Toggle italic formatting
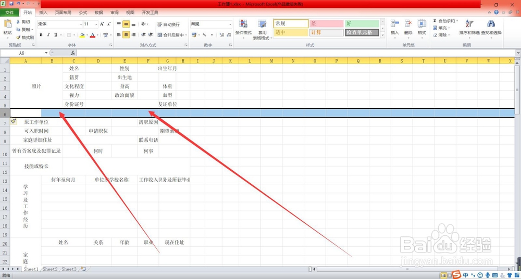 [x=48, y=35]
